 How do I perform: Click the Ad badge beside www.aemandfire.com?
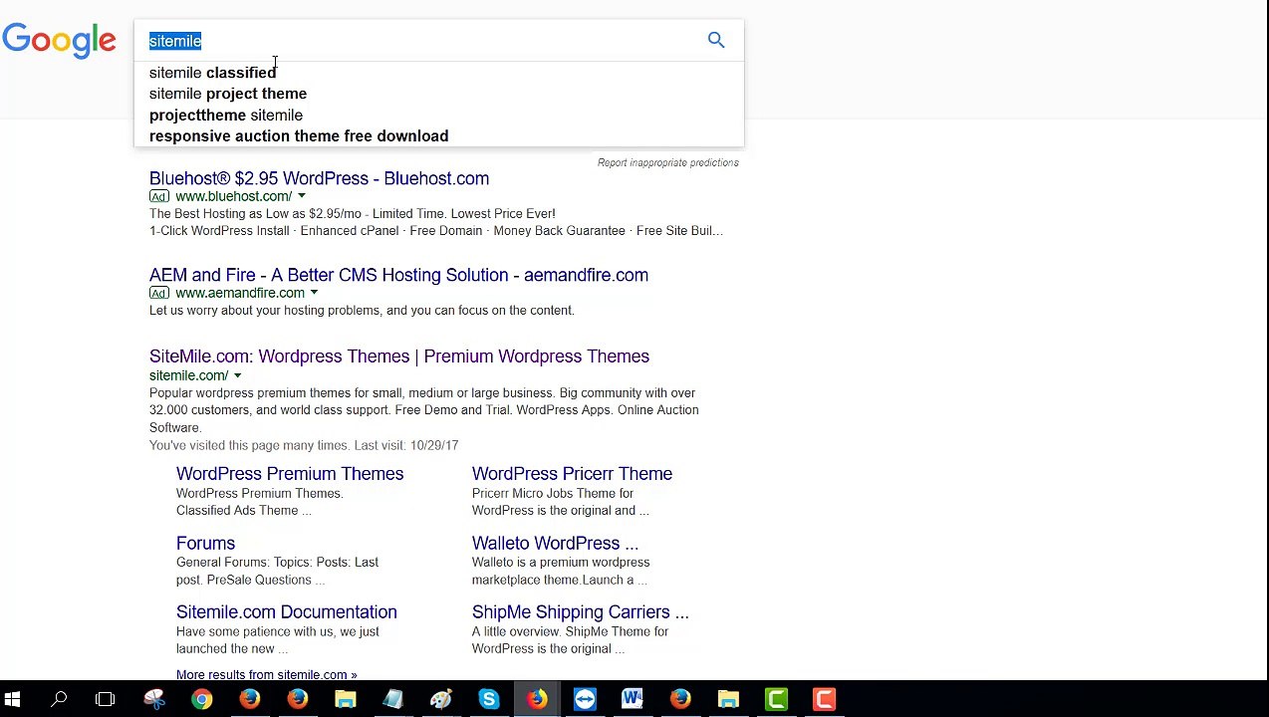159,293
